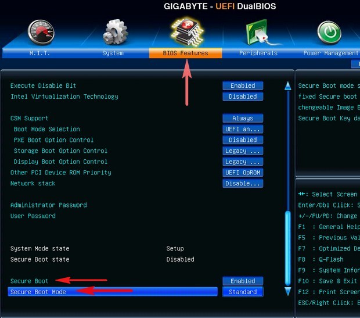Click the M.I.T. speedometer icon
This screenshot has height=318, width=360.
(x=41, y=32)
